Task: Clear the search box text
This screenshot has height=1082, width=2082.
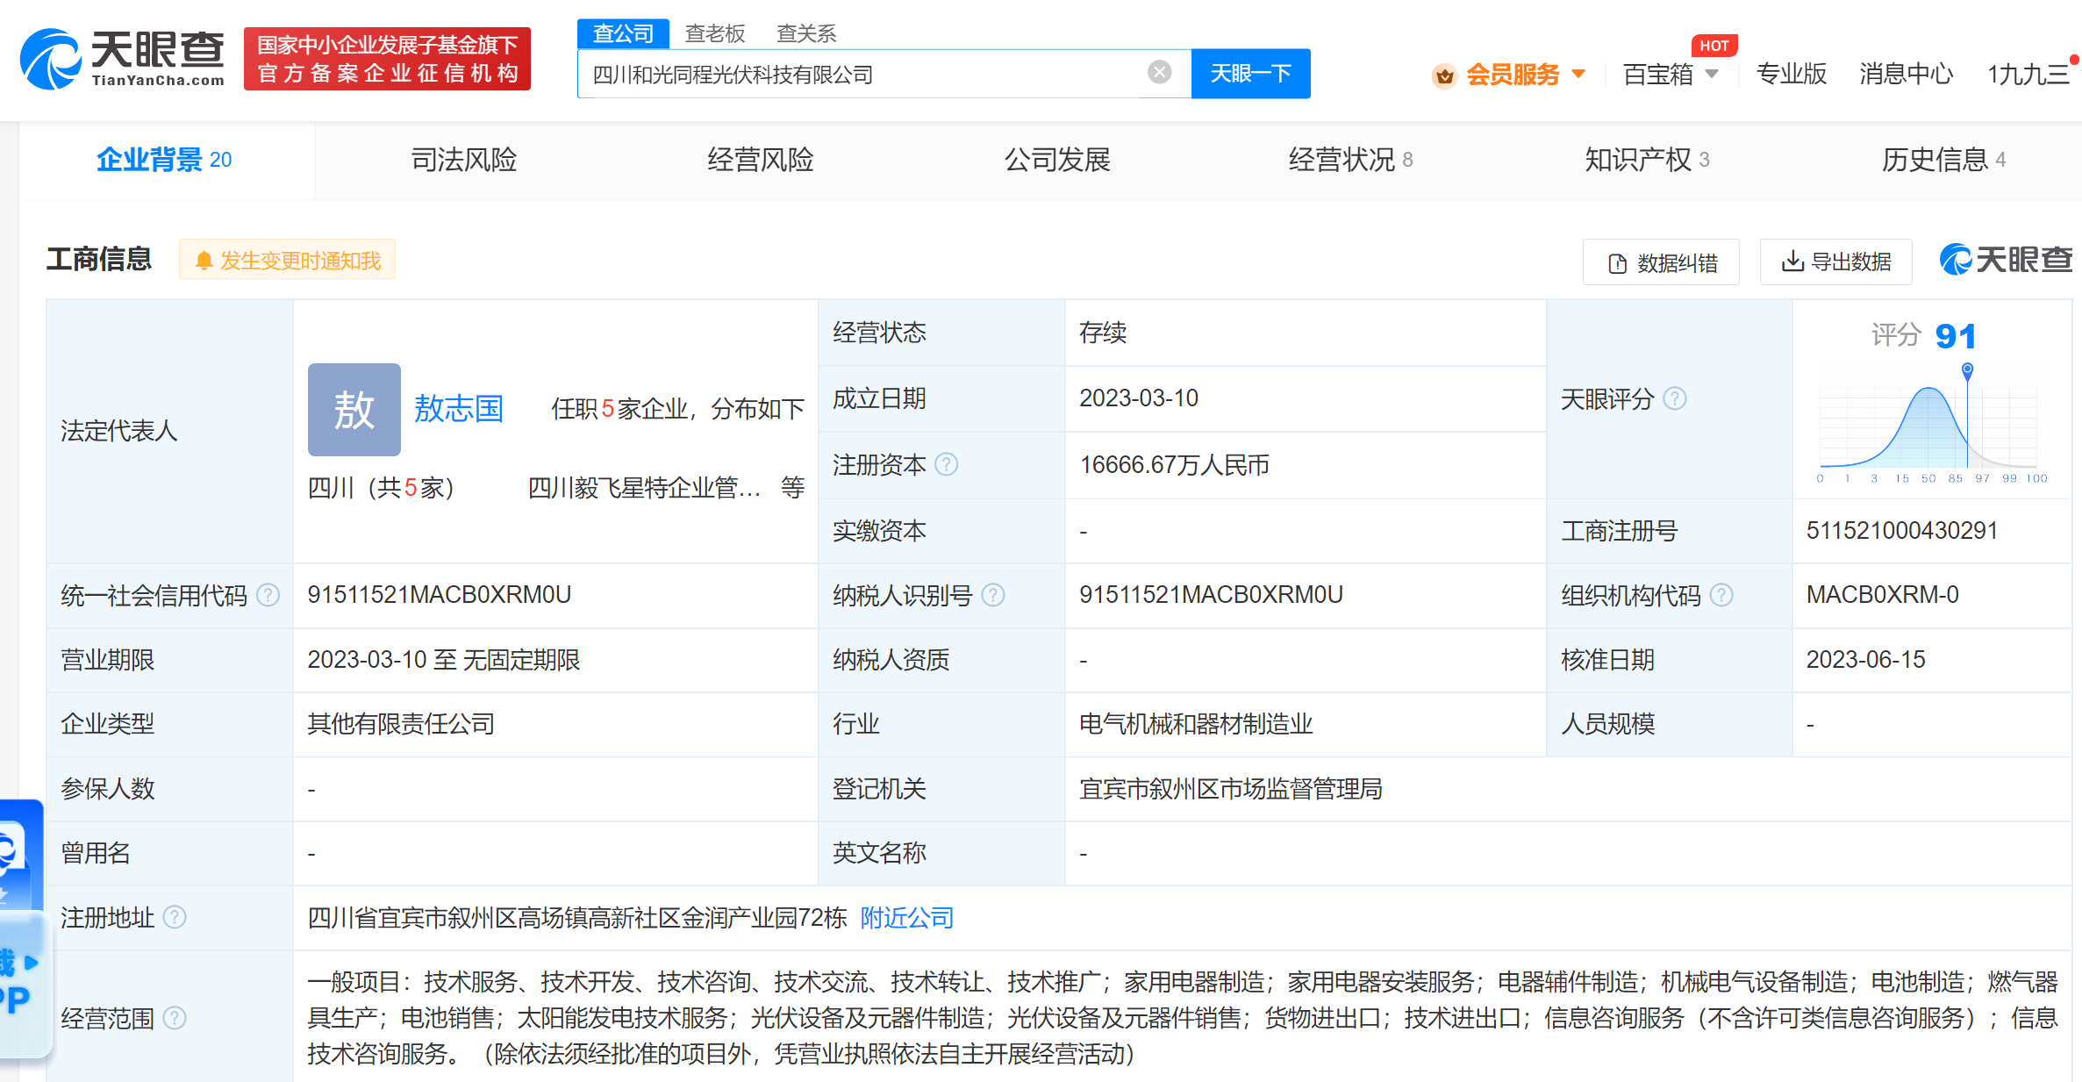Action: pyautogui.click(x=1159, y=72)
